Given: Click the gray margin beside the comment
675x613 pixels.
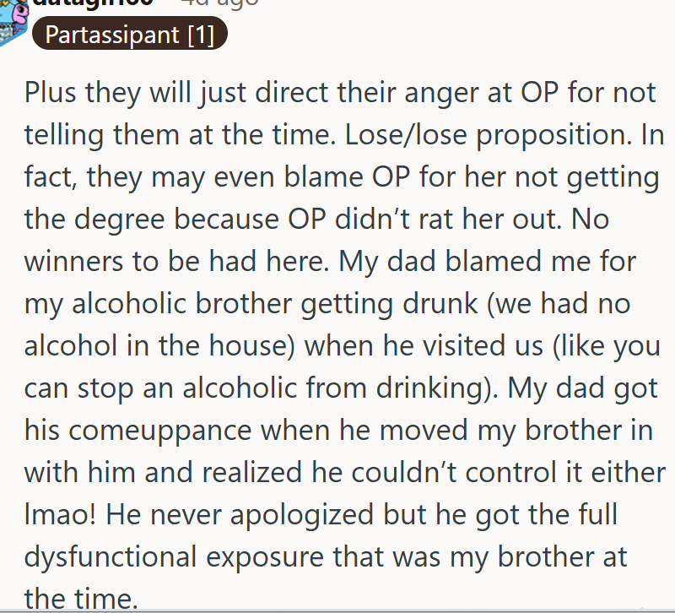Looking at the screenshot, I should coord(8,338).
